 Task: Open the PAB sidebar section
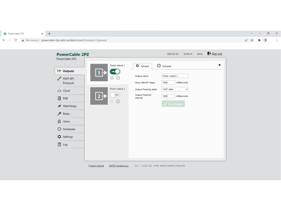tap(70, 98)
